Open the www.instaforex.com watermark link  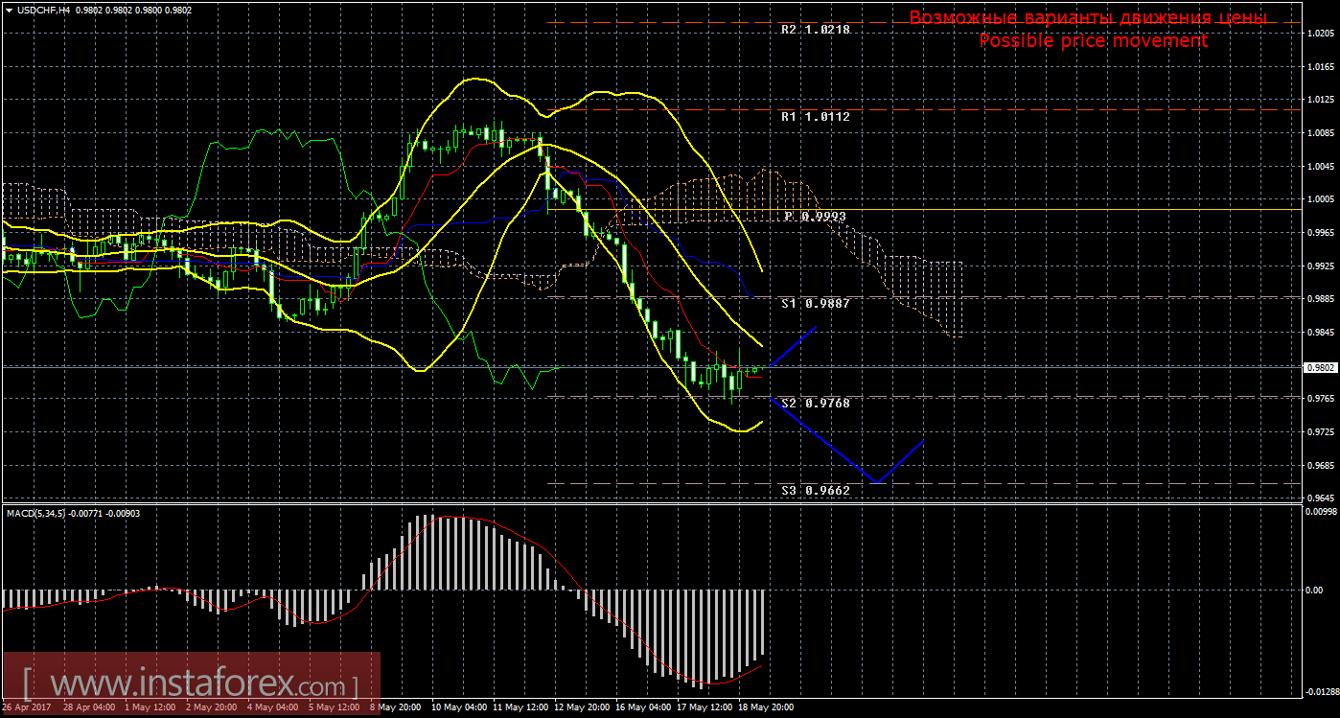click(191, 685)
